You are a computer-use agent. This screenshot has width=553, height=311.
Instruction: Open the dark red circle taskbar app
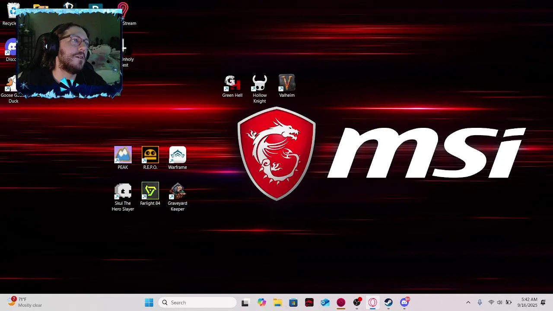341,303
